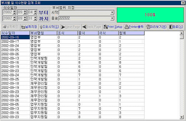186x121 pixels.
Task: Open the 종료 department dropdown arrow
Action: (112, 18)
